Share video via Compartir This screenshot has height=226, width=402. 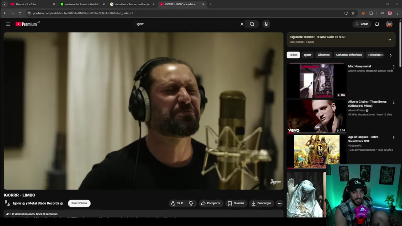pyautogui.click(x=211, y=203)
